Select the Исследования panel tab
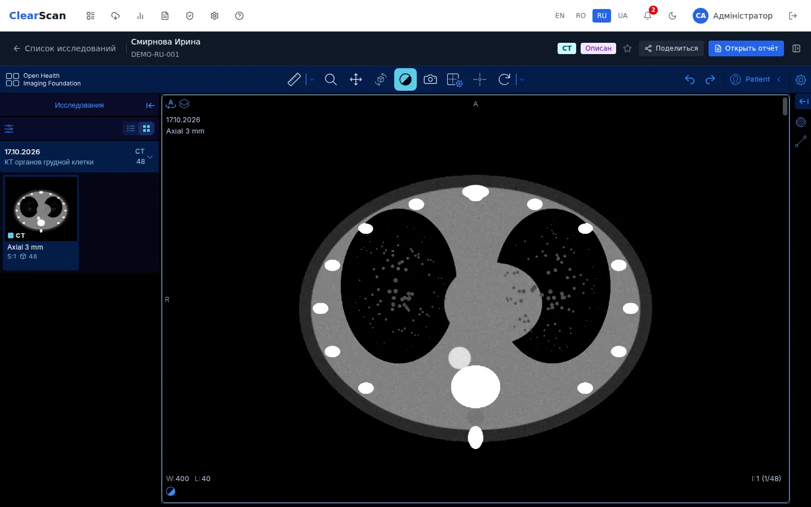This screenshot has width=811, height=507. coord(79,105)
